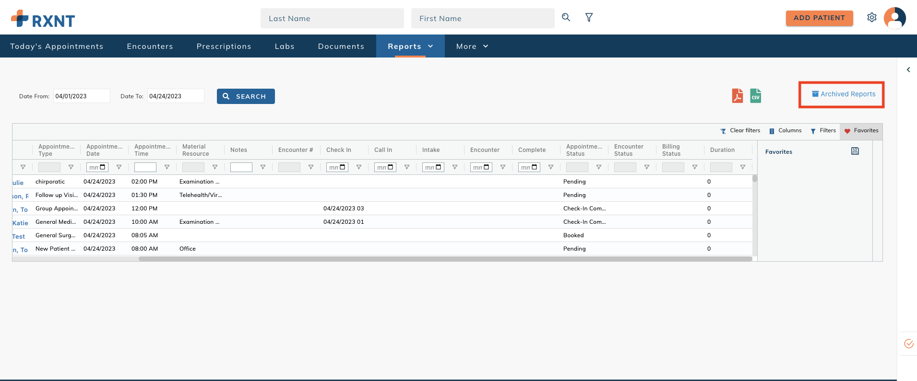Click the Appointment Time filter input
This screenshot has height=381, width=917.
click(145, 167)
